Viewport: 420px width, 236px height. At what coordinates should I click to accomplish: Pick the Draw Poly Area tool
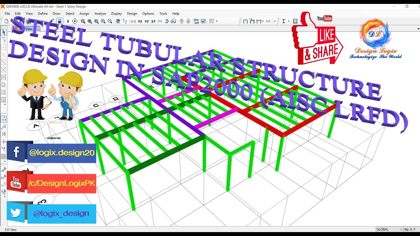(4, 85)
